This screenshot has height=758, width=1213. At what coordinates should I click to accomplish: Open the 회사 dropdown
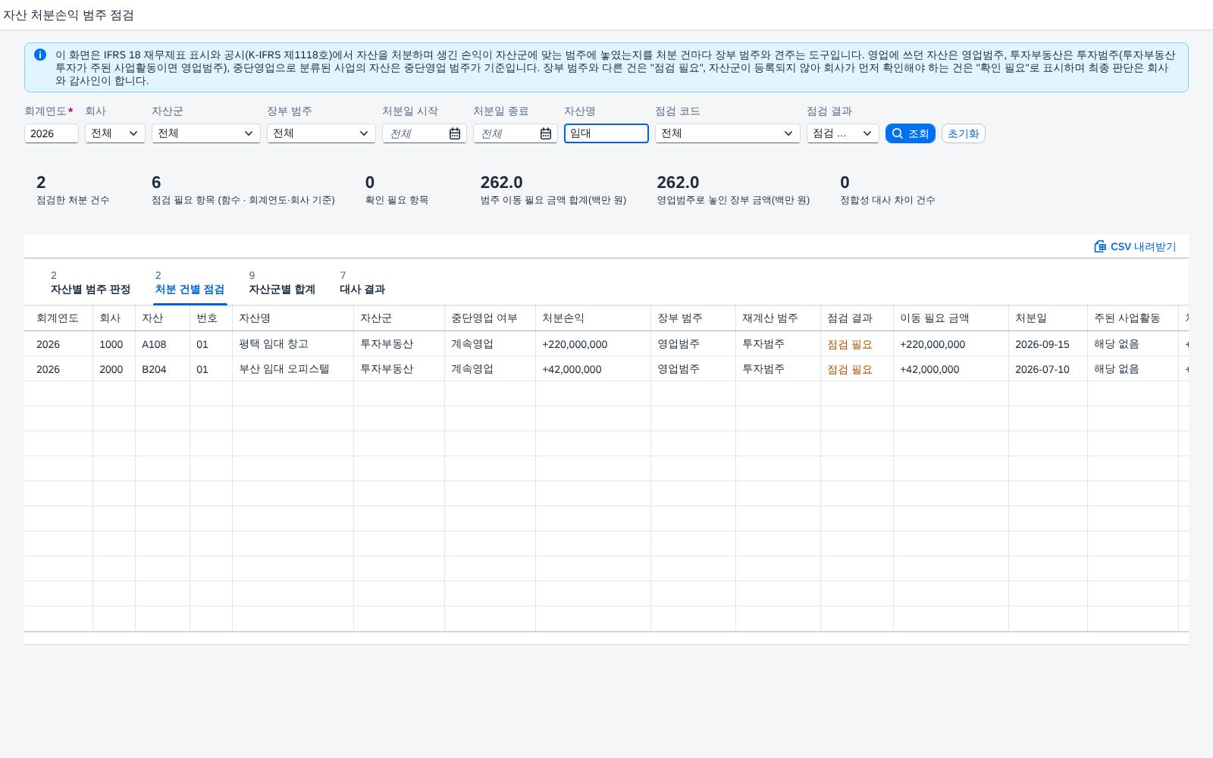[115, 133]
